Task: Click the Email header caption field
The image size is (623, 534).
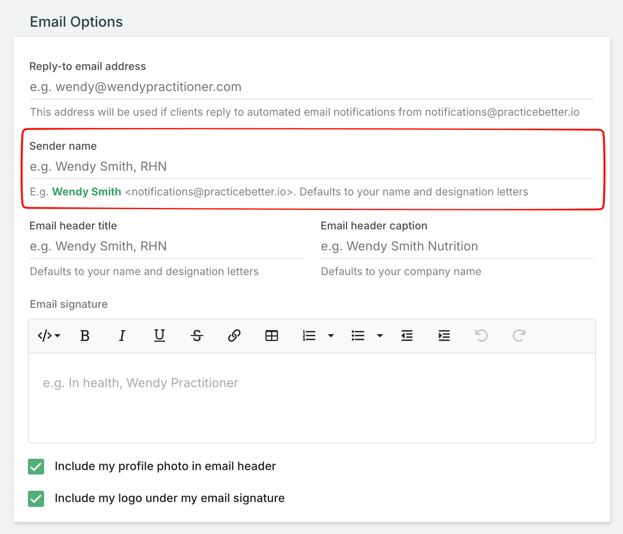Action: click(457, 246)
